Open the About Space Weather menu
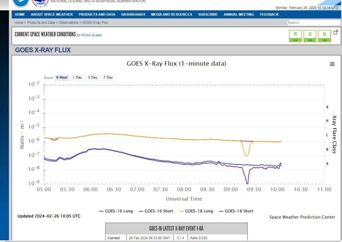342x242 pixels. (52, 14)
